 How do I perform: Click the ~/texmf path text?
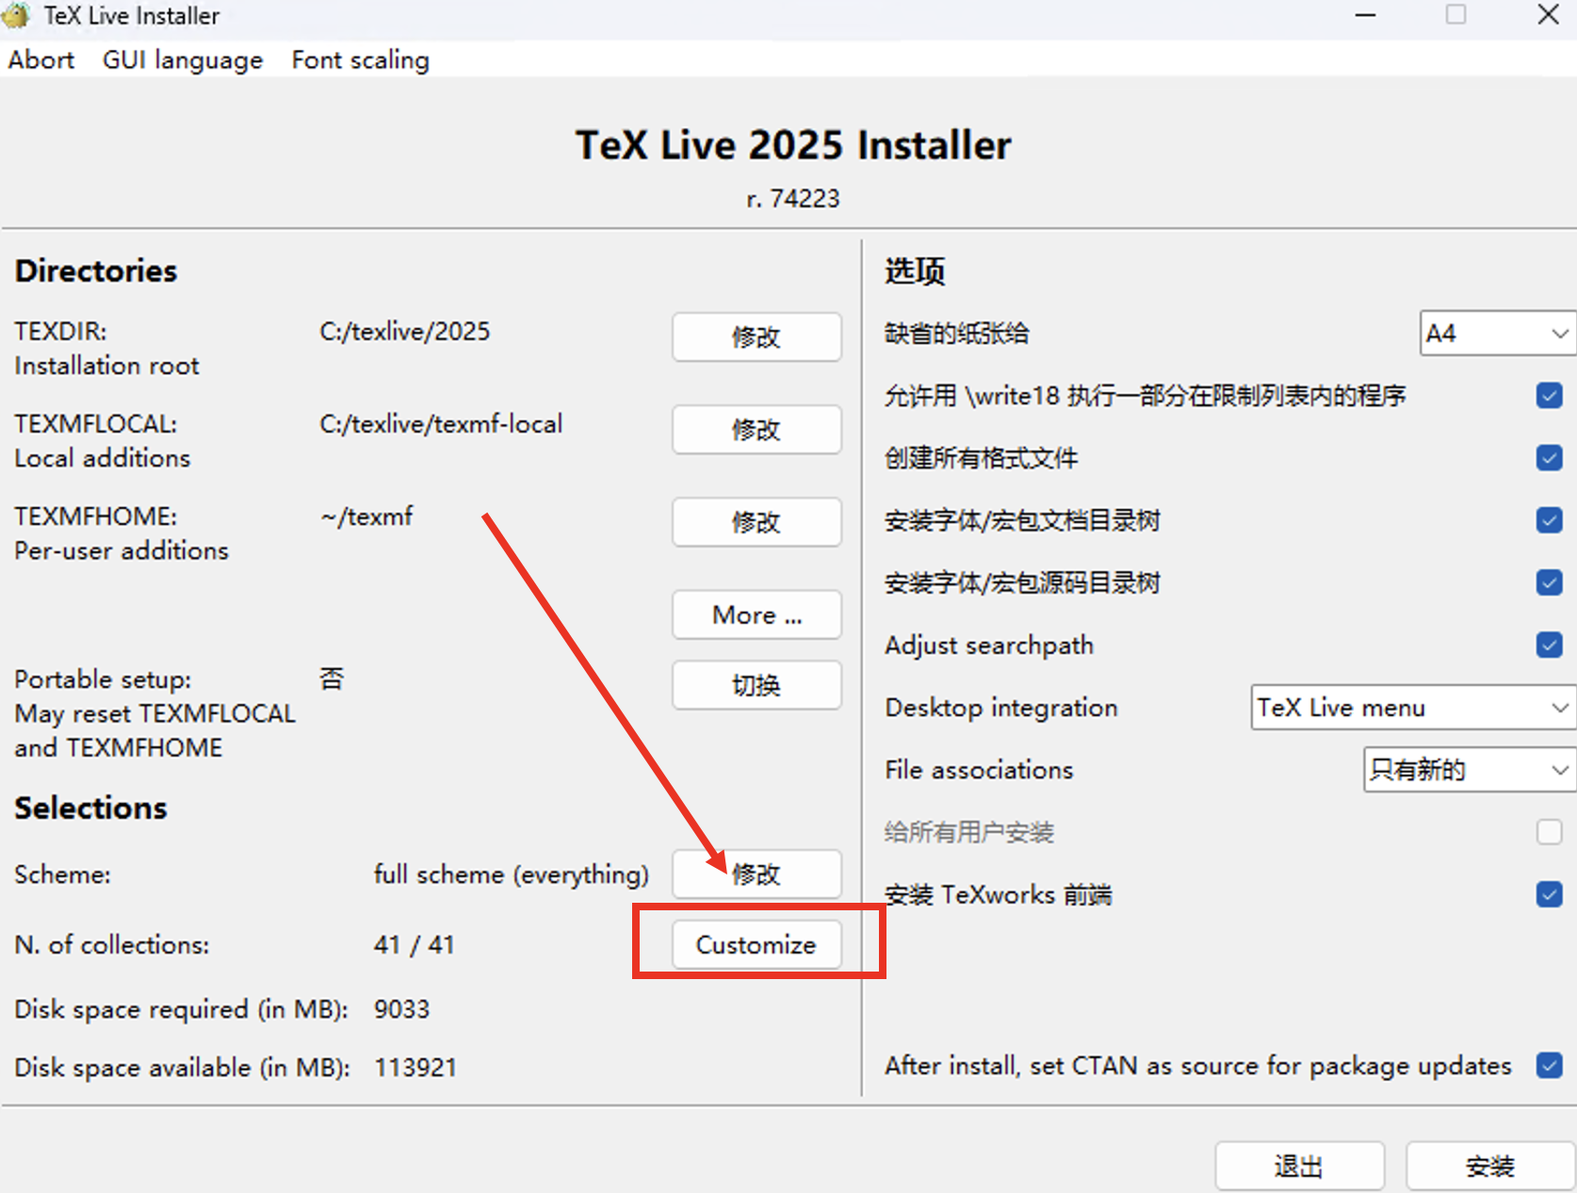(366, 516)
